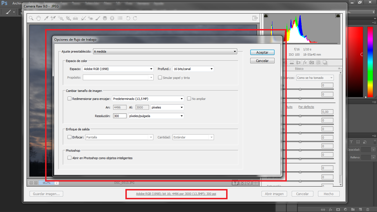Click Photoshop color picker red field

coord(355,62)
